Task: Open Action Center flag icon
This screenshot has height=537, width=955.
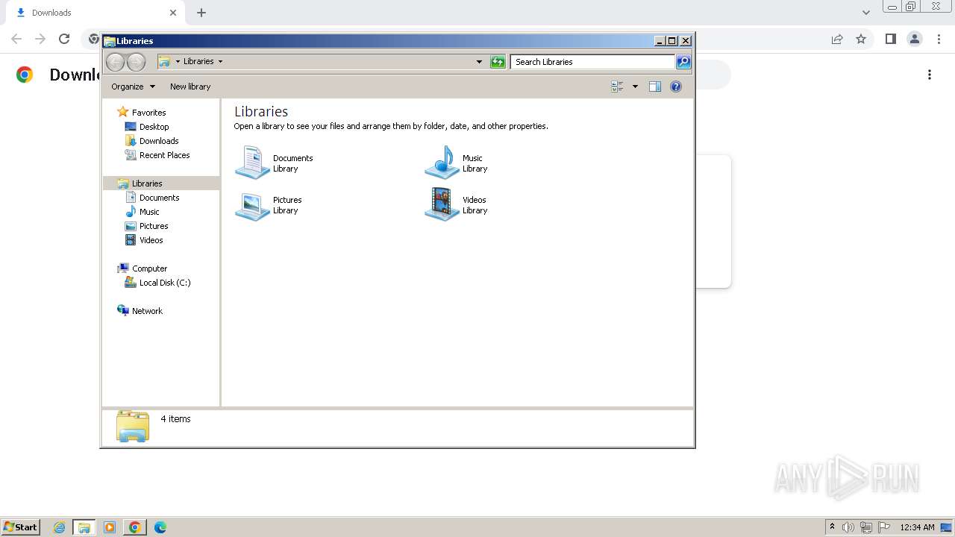Action: pyautogui.click(x=884, y=527)
